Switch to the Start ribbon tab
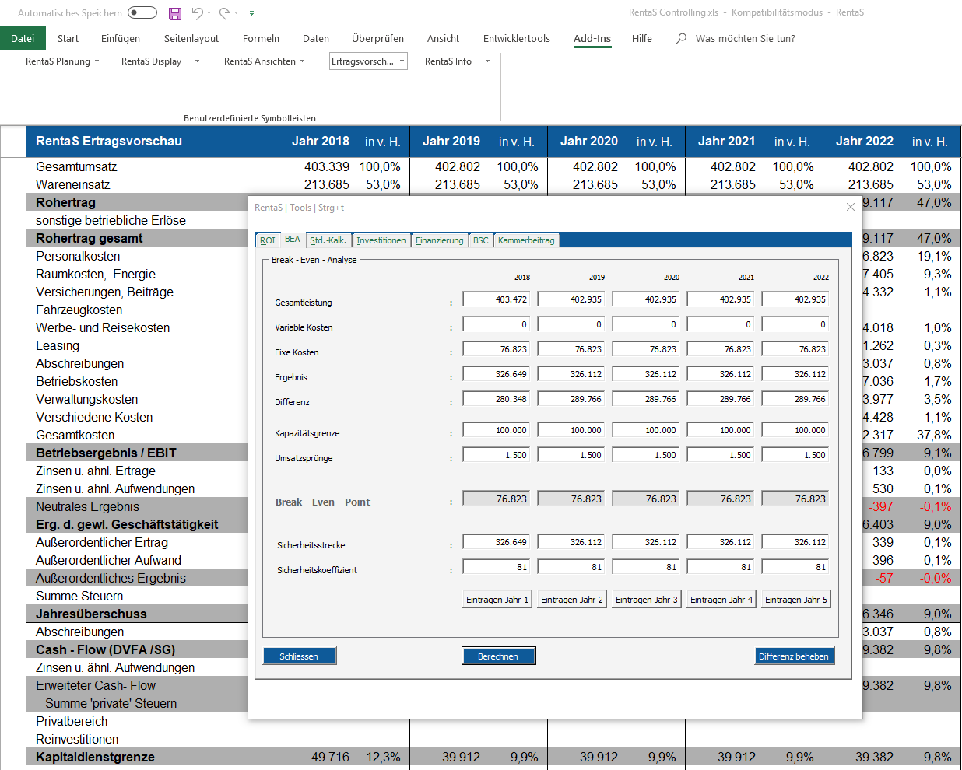The height and width of the screenshot is (770, 962). (x=68, y=38)
